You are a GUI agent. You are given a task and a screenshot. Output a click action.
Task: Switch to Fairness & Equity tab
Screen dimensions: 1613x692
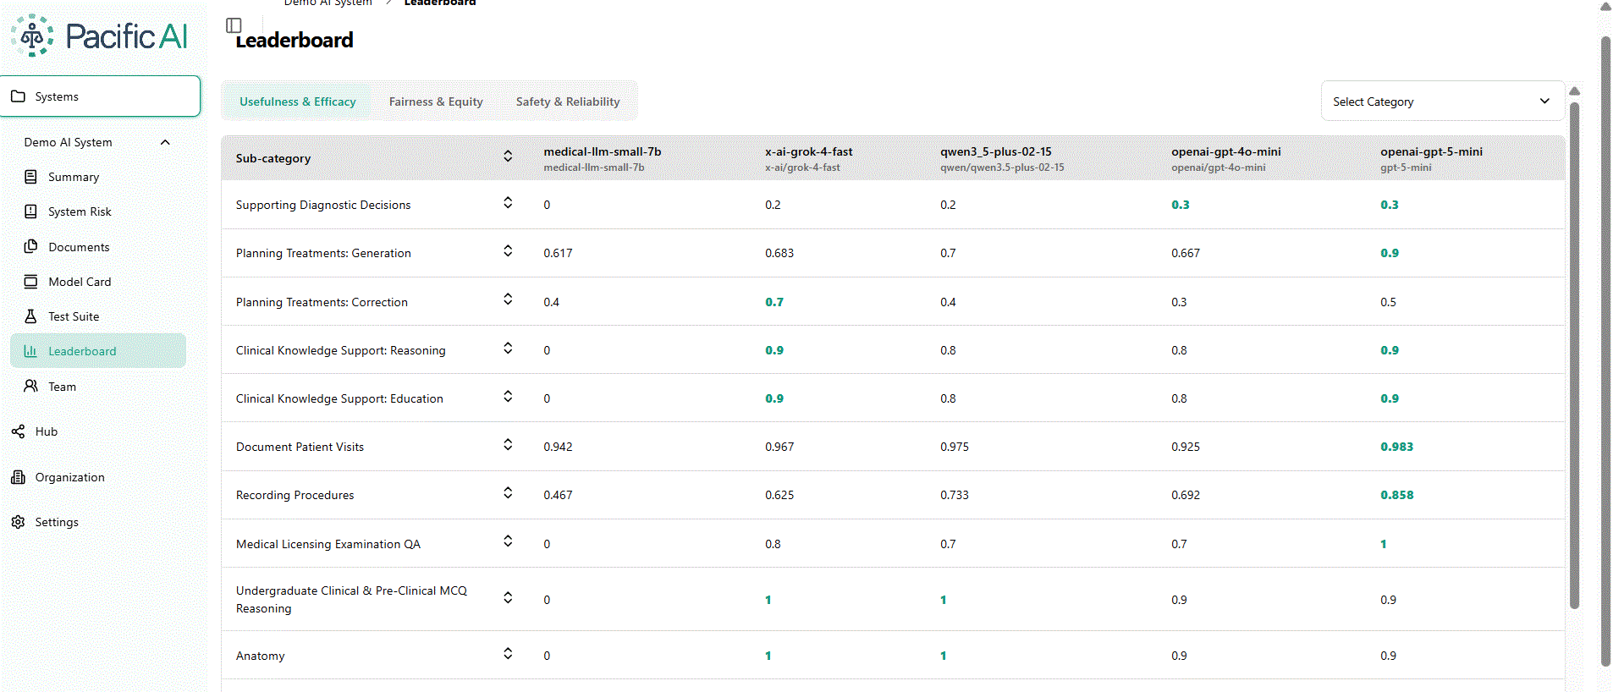[436, 102]
